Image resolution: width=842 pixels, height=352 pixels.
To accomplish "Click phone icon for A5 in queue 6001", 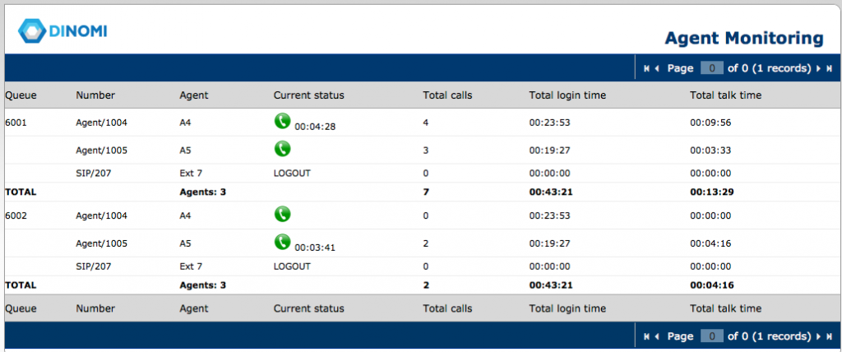I will (282, 148).
